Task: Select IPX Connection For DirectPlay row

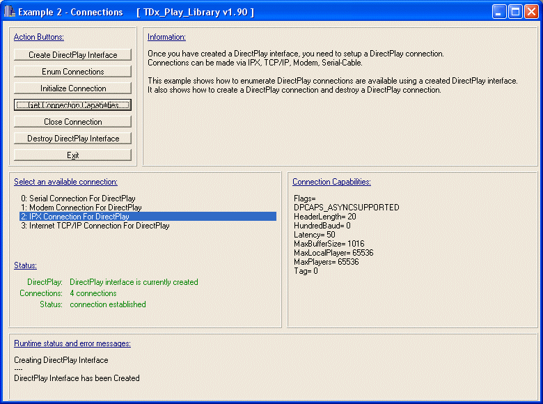Action: (x=148, y=217)
